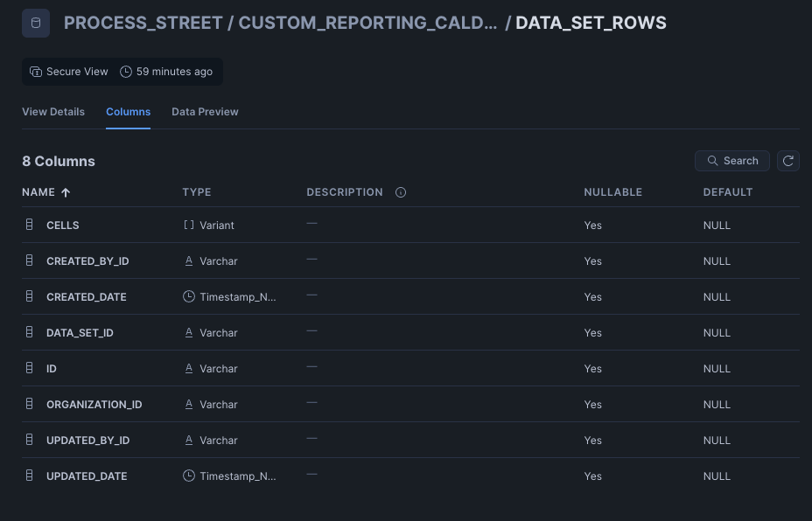Sort by the TYPE column header

coord(197,192)
